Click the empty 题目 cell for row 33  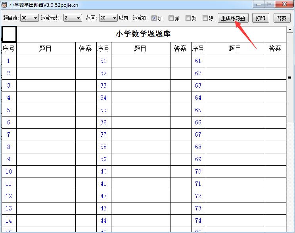point(141,86)
